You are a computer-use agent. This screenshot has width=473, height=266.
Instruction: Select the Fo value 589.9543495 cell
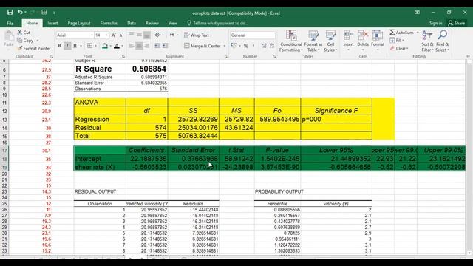pyautogui.click(x=278, y=120)
